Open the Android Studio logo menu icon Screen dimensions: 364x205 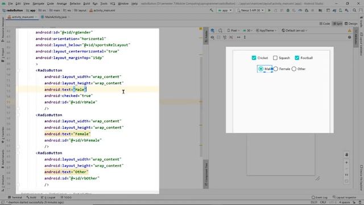coord(3,3)
